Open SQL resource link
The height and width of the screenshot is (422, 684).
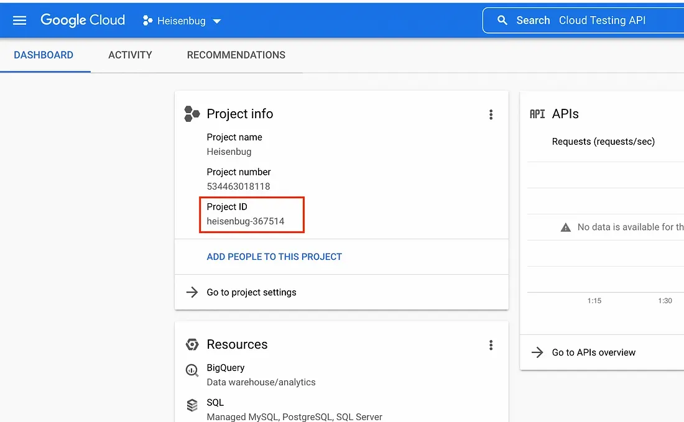215,402
